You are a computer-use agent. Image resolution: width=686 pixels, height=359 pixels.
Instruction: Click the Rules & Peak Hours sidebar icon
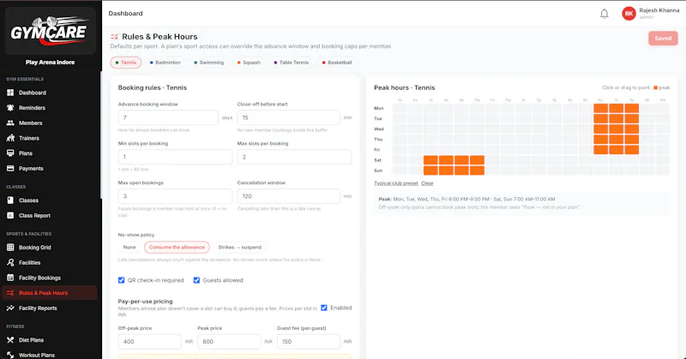(10, 293)
